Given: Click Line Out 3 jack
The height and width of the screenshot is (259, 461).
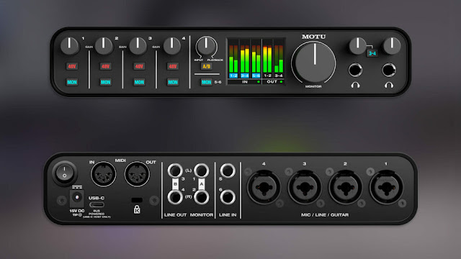Looking at the screenshot, I should [x=175, y=171].
